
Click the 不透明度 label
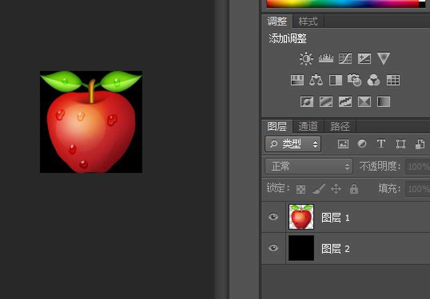coord(380,166)
